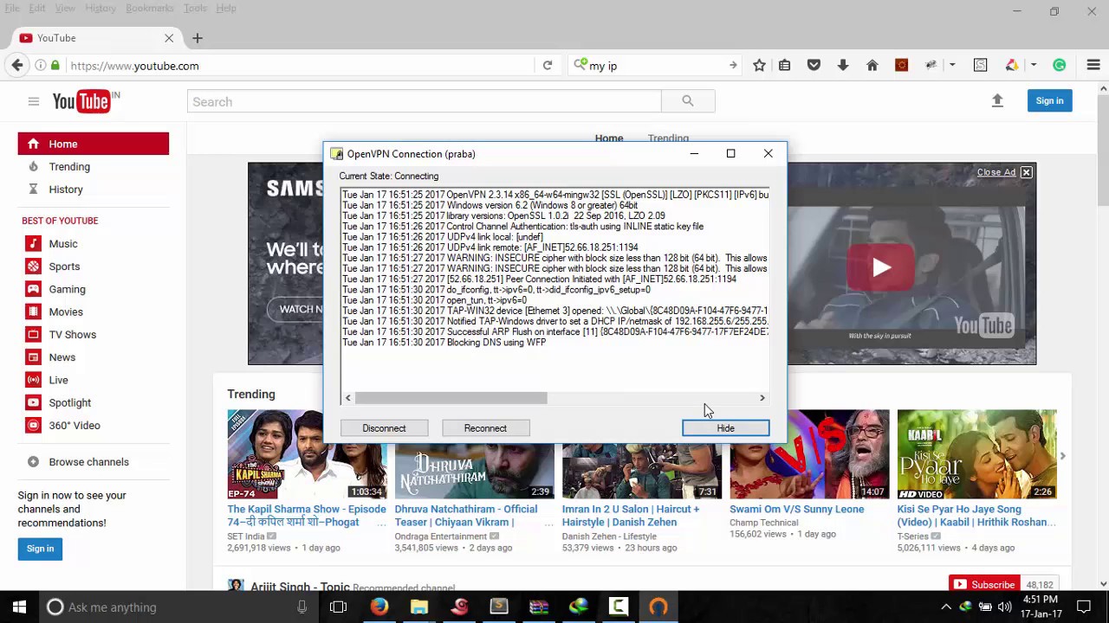The image size is (1109, 623).
Task: Click the OpenVPN log horizontal scrollbar thumb
Action: tap(451, 398)
